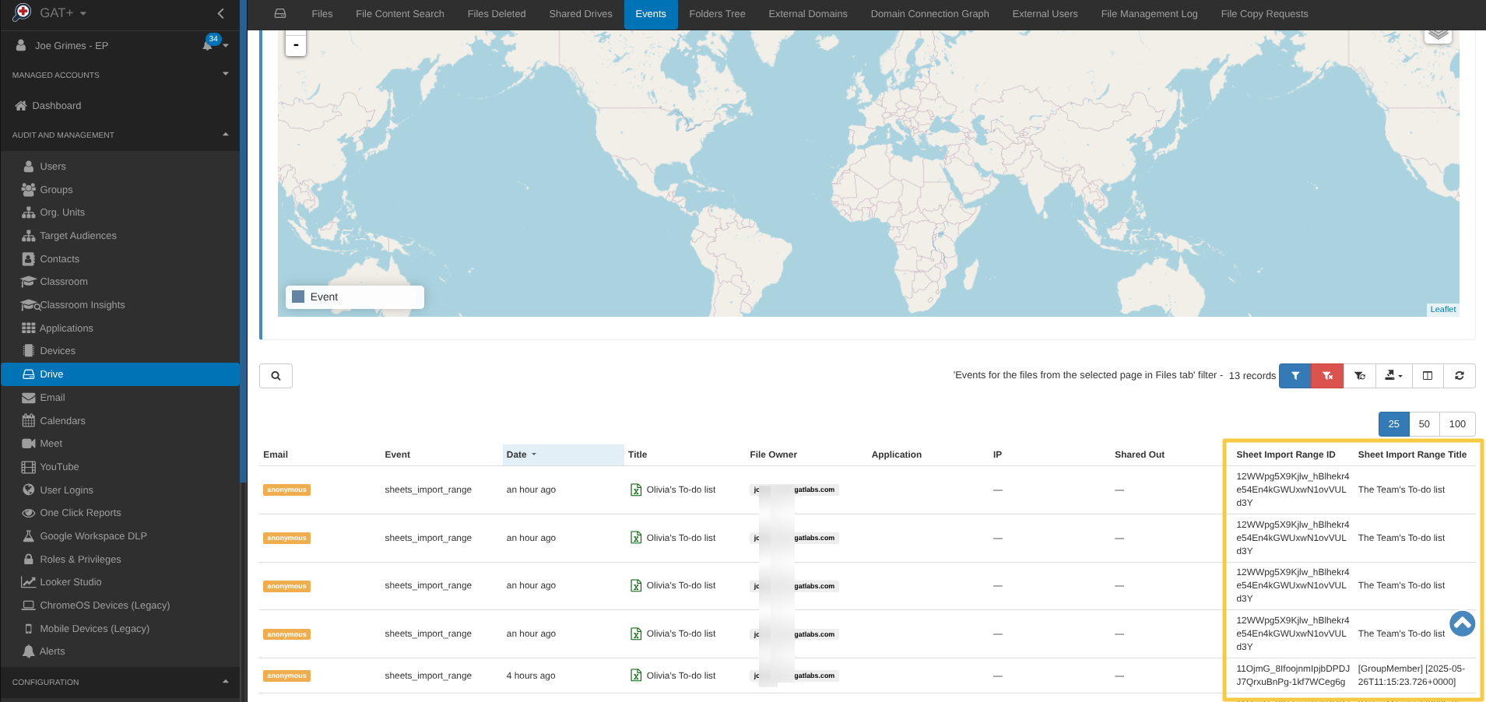Collapse Audit and Management section
The width and height of the screenshot is (1486, 702).
[x=120, y=135]
